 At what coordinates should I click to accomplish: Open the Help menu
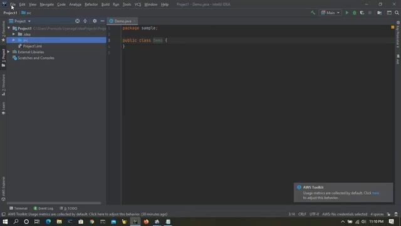165,4
